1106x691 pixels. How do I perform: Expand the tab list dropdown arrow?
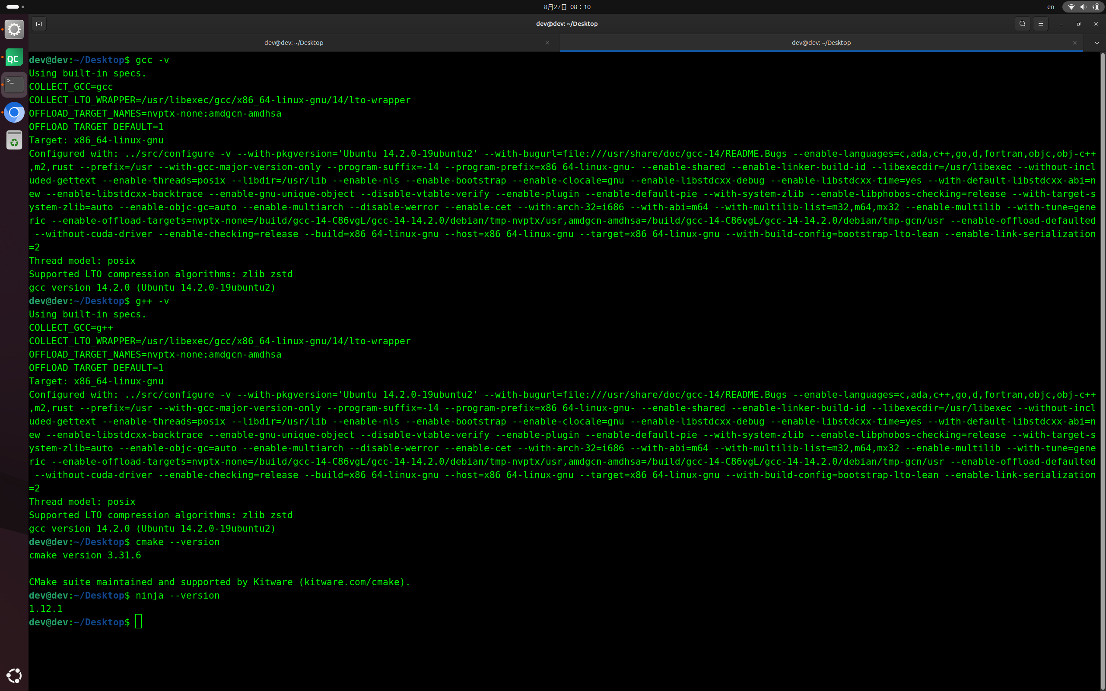(1096, 42)
